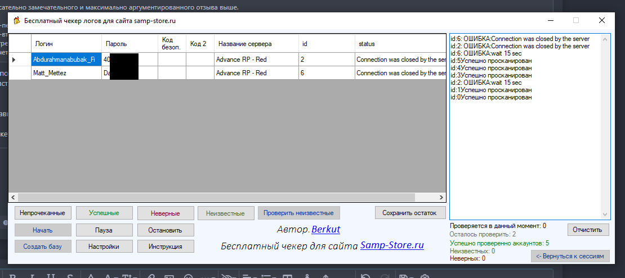This screenshot has width=625, height=278.
Task: Click Создать базу button
Action: click(43, 246)
